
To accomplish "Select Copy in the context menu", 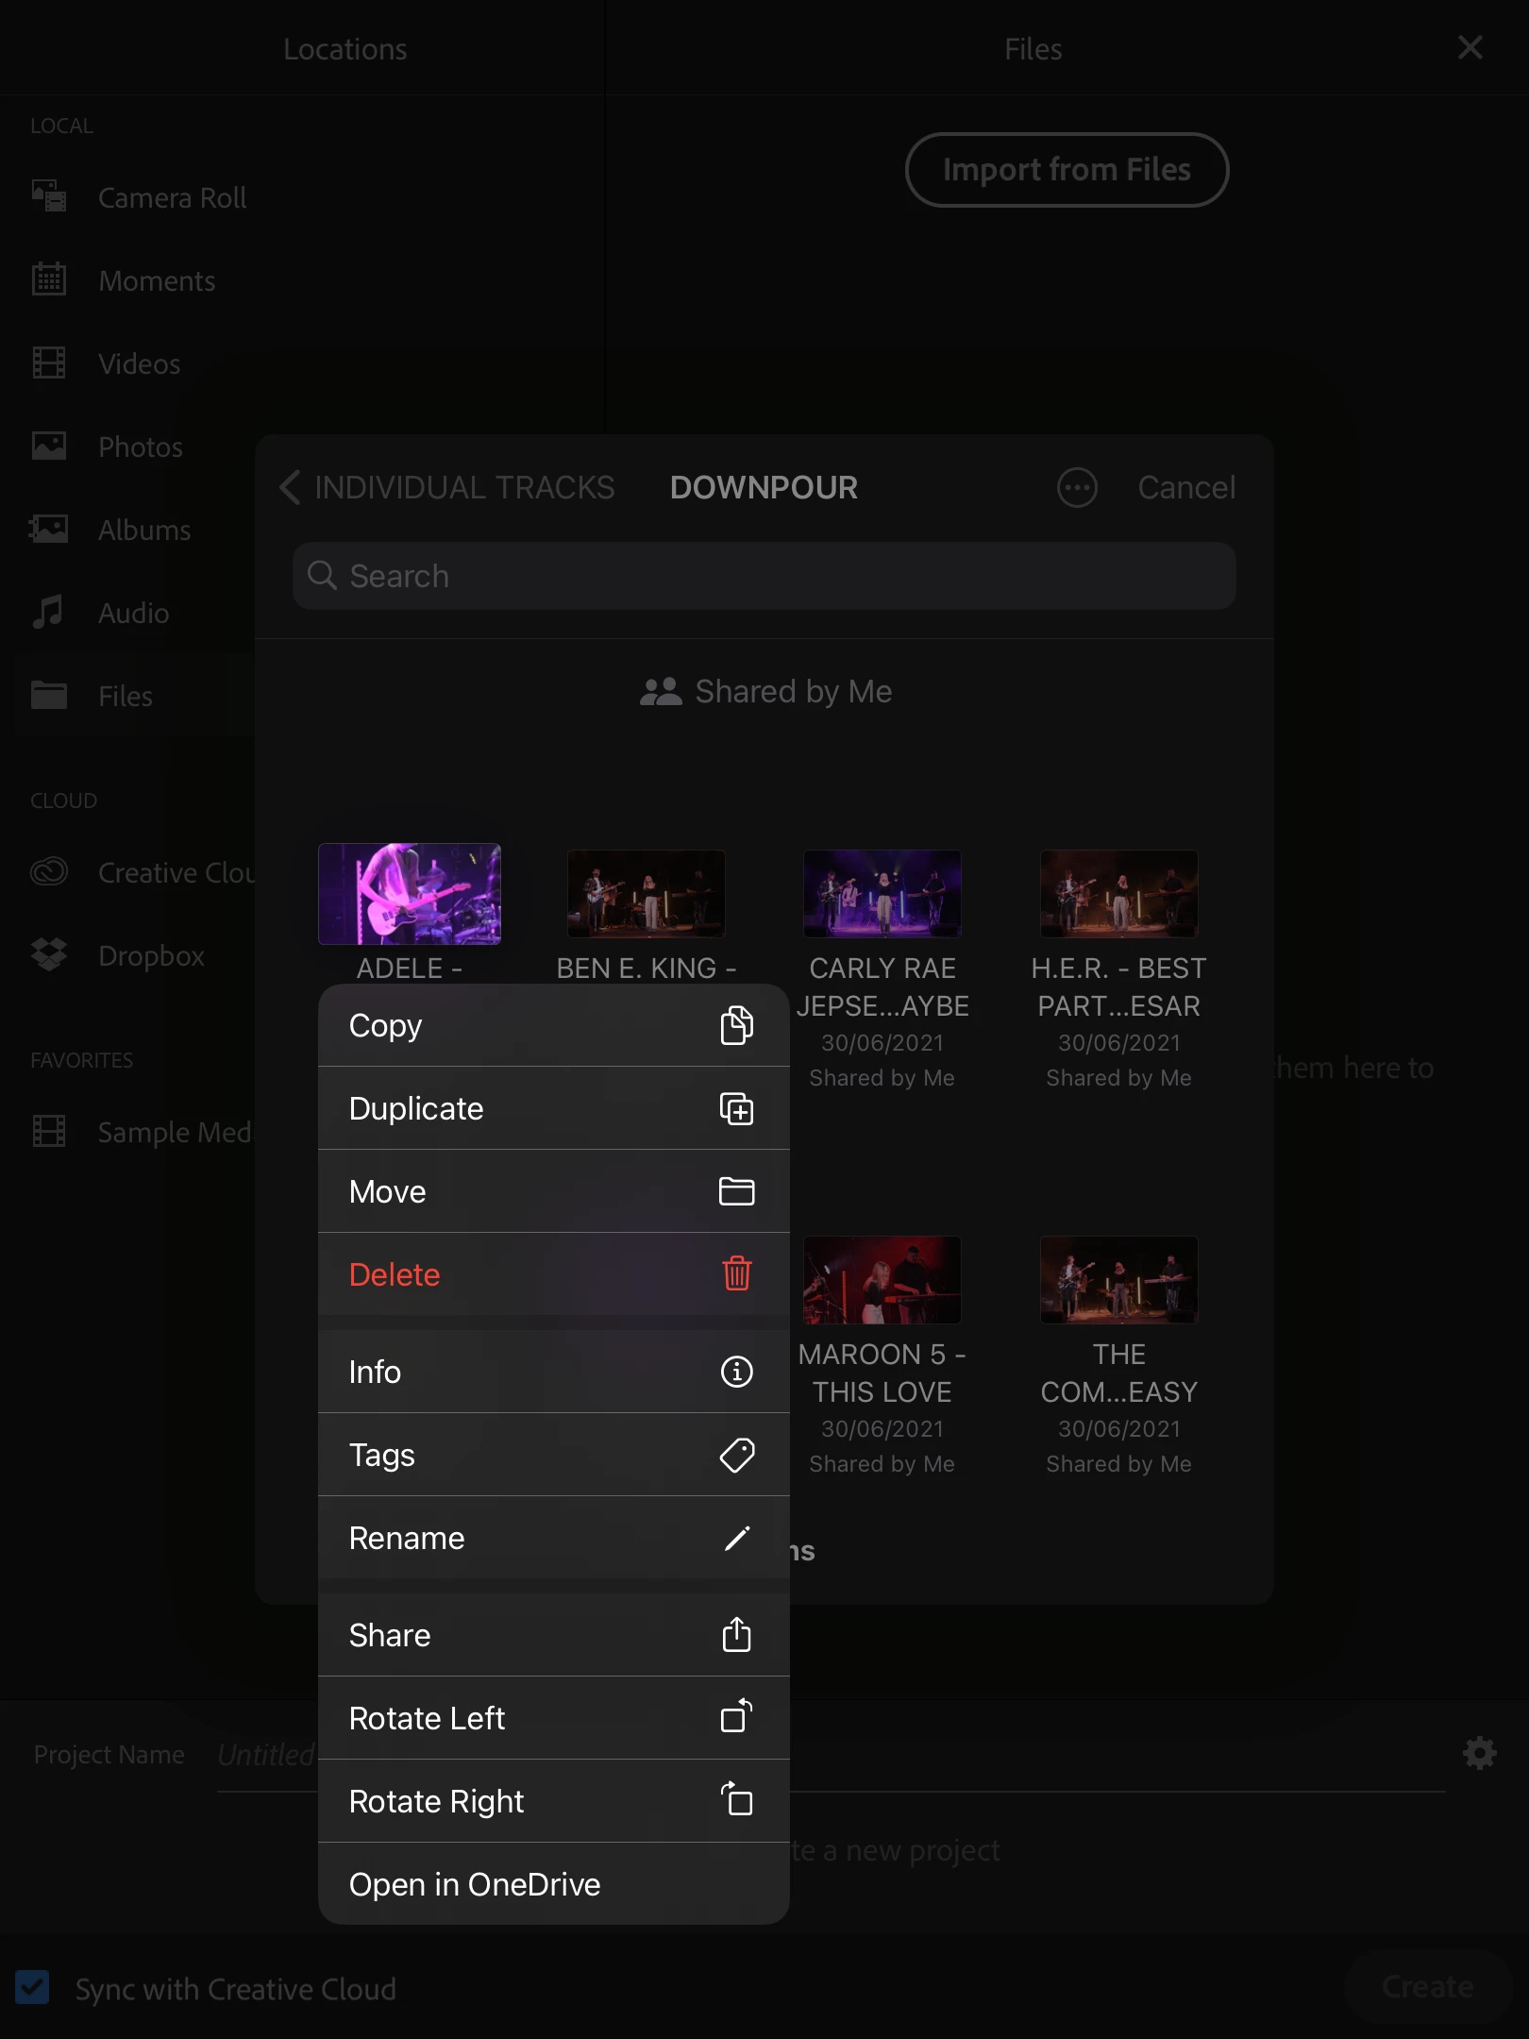I will pos(554,1025).
